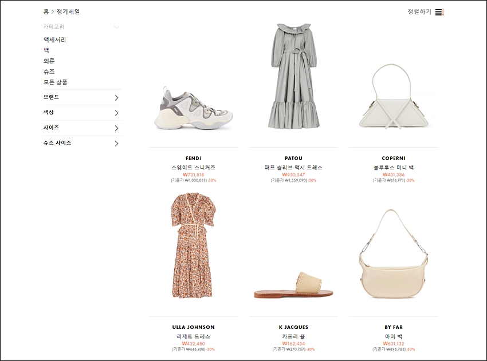Open the 카프리 뮬 product title
This screenshot has width=487, height=361.
[x=293, y=336]
